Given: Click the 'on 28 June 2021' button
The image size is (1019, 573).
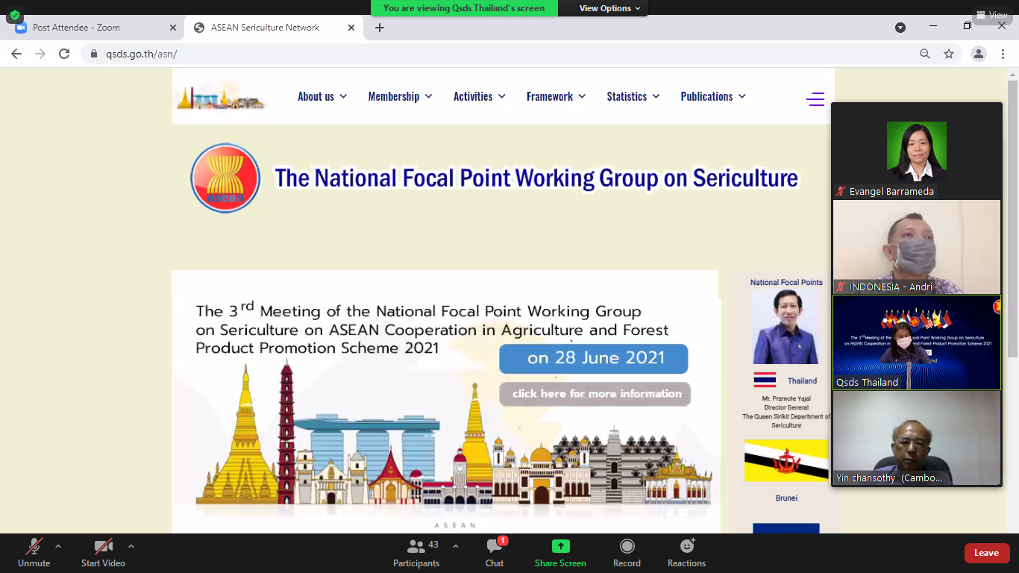Looking at the screenshot, I should click(595, 358).
